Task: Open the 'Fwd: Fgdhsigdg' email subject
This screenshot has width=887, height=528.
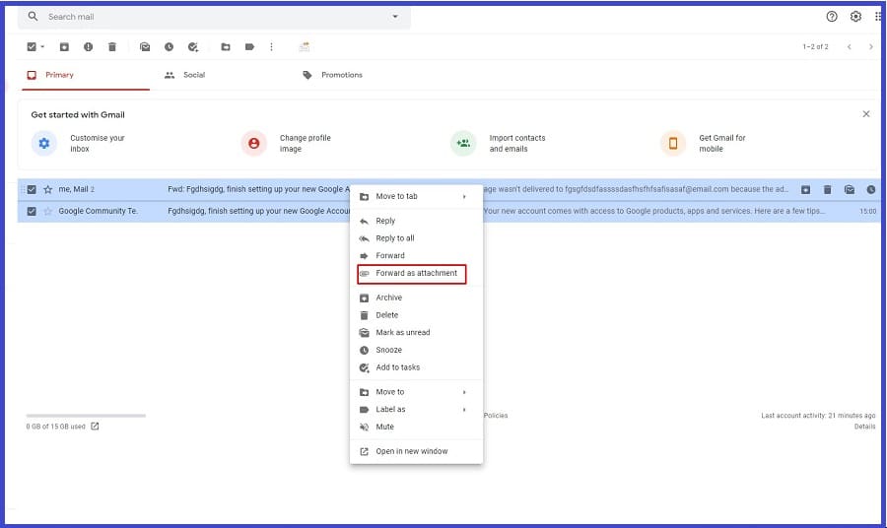Action: coord(258,189)
